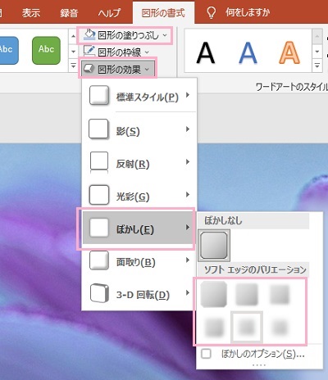Click the 反射 reflection effect icon
328x380 pixels.
click(x=99, y=162)
